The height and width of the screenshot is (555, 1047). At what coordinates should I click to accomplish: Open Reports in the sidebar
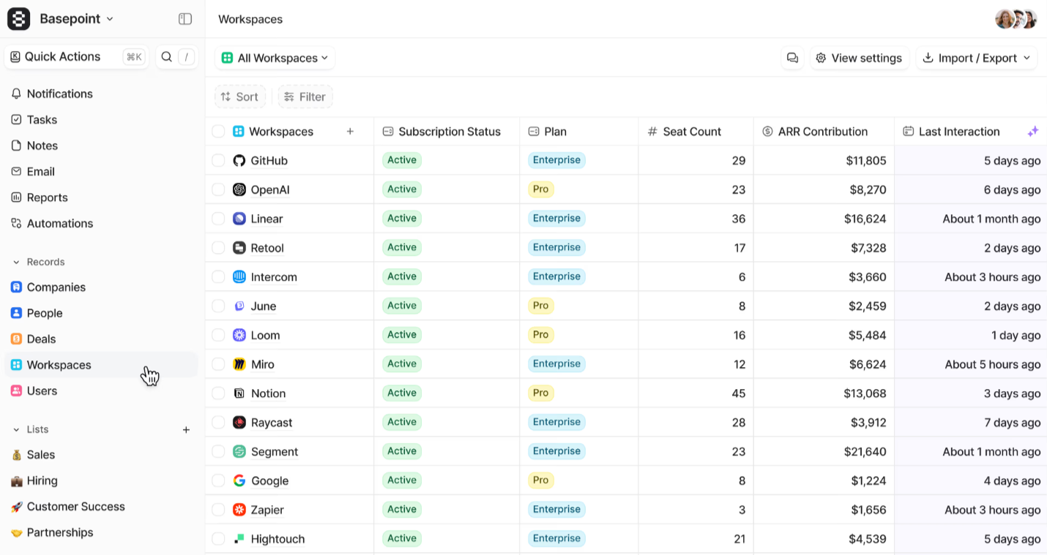pyautogui.click(x=101, y=197)
